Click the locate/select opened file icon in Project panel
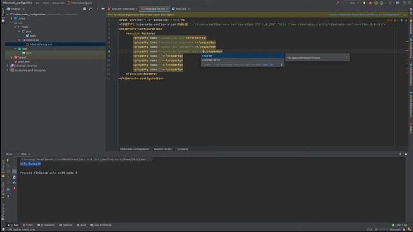Viewport: 413px width, 232px height. (x=85, y=8)
